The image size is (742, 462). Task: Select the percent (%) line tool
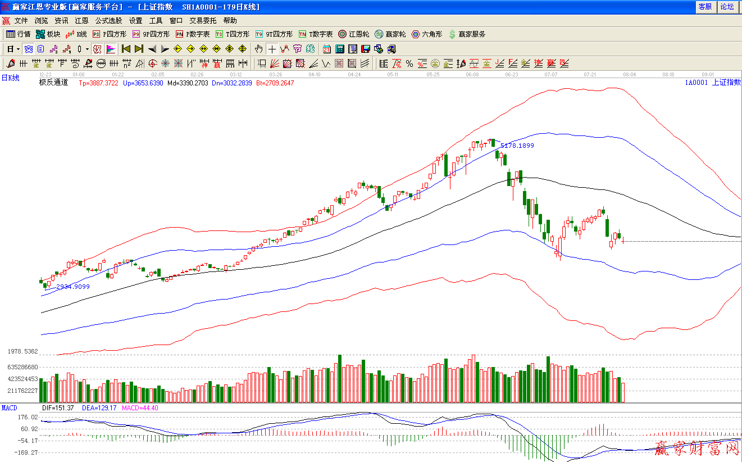409,64
